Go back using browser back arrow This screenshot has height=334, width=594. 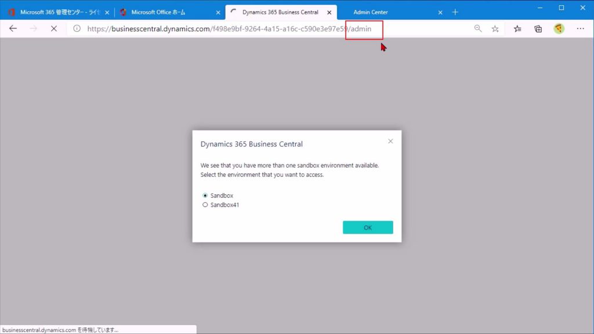click(13, 28)
